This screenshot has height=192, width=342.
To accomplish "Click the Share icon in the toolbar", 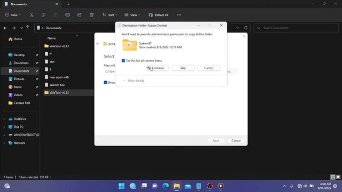I will point(80,15).
